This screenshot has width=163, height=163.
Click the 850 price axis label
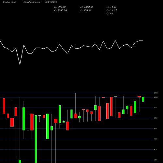pos(156,160)
